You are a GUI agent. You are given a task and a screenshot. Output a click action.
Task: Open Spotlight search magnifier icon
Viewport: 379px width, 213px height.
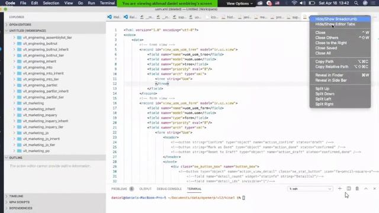(x=356, y=3)
